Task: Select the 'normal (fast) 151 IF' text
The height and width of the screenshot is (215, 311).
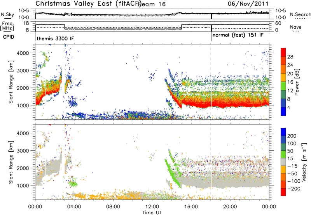Action: (x=238, y=35)
